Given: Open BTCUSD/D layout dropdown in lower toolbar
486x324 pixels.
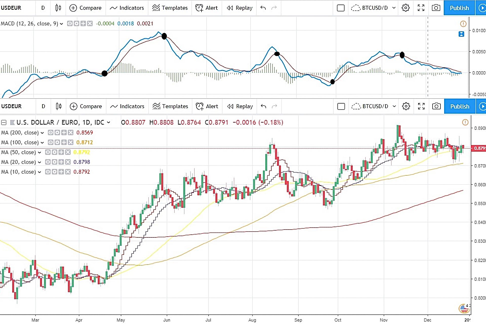Looking at the screenshot, I should tap(374, 106).
